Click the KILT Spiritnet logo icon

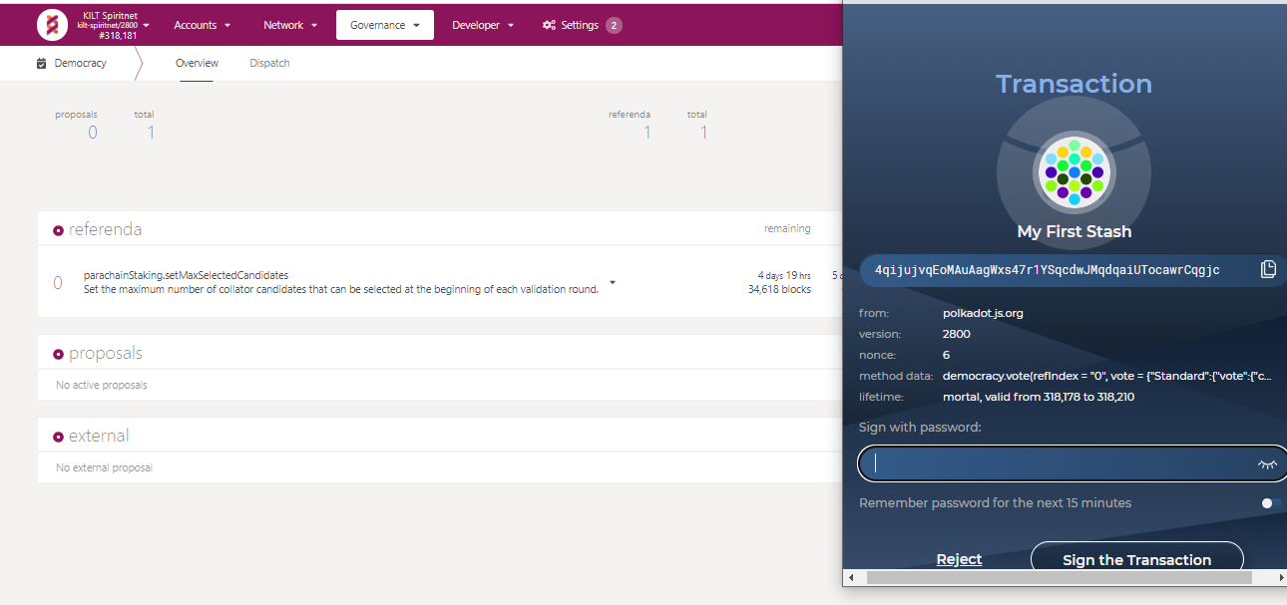click(52, 25)
